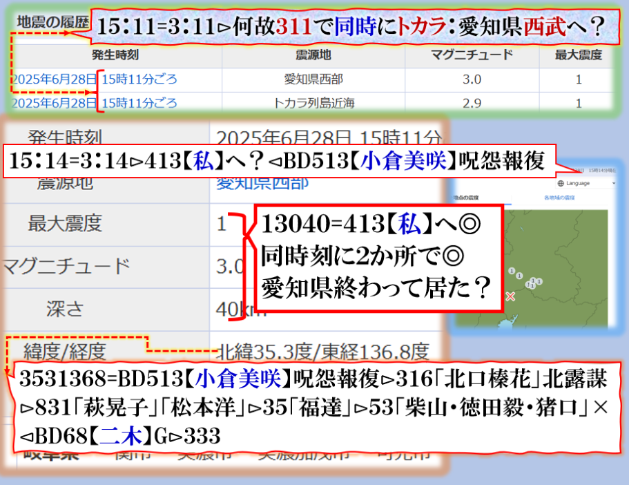Viewport: 629px width, 485px height.
Task: Click the 最大震度 column header
Action: coord(578,55)
